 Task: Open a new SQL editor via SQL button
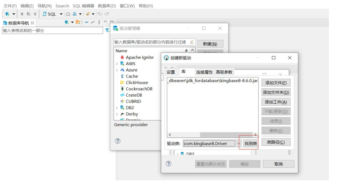[50, 14]
